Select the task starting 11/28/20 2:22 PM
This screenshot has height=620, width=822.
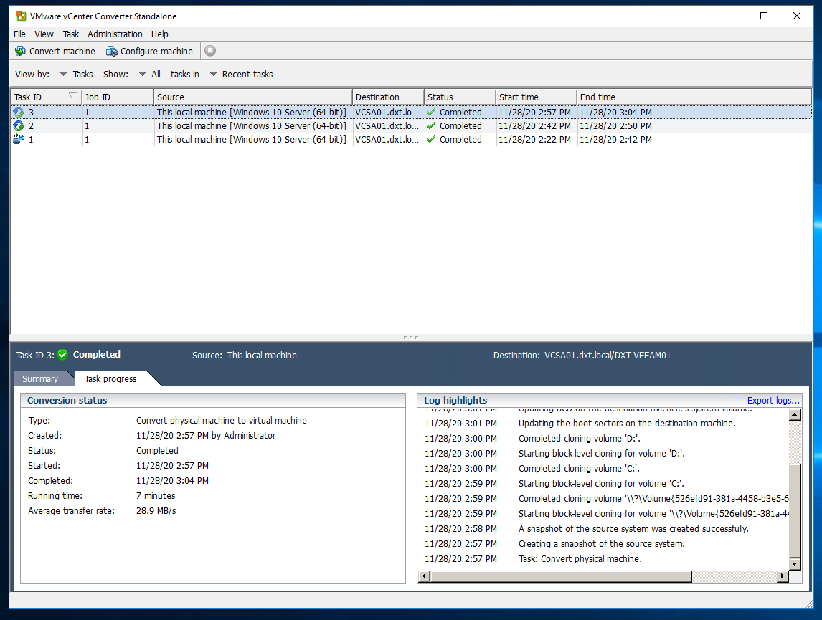tap(411, 139)
